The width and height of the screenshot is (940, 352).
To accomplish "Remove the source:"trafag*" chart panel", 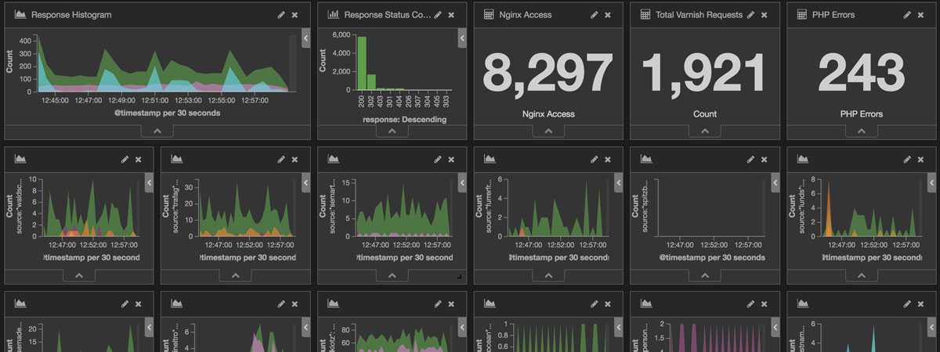I will [x=295, y=160].
